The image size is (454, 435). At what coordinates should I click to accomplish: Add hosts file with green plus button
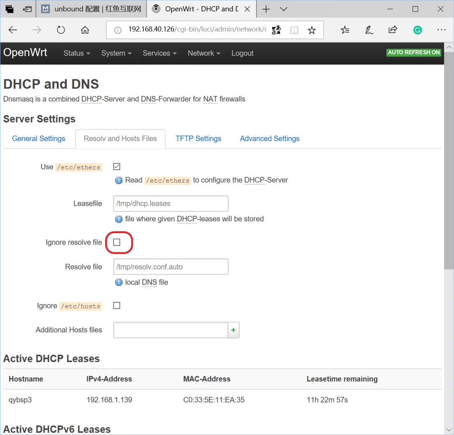233,330
